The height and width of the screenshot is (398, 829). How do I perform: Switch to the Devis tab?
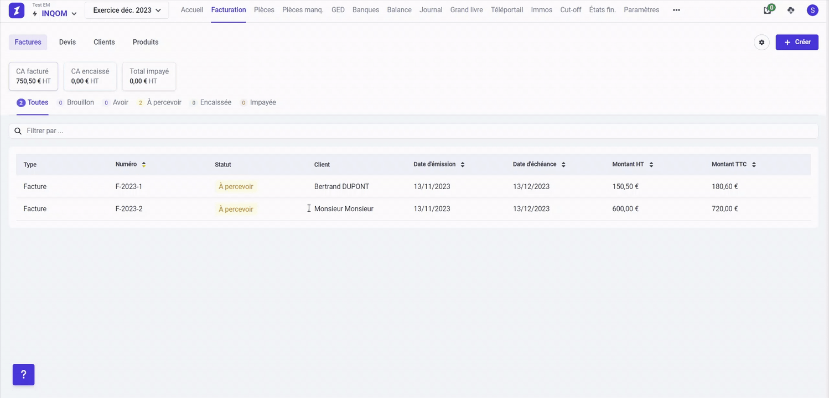point(68,42)
